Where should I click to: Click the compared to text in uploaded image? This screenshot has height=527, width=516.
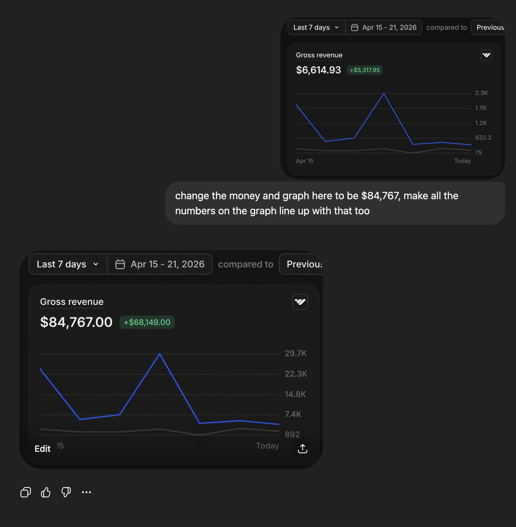tap(447, 27)
